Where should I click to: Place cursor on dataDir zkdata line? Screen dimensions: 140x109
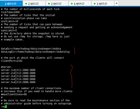[31, 49]
